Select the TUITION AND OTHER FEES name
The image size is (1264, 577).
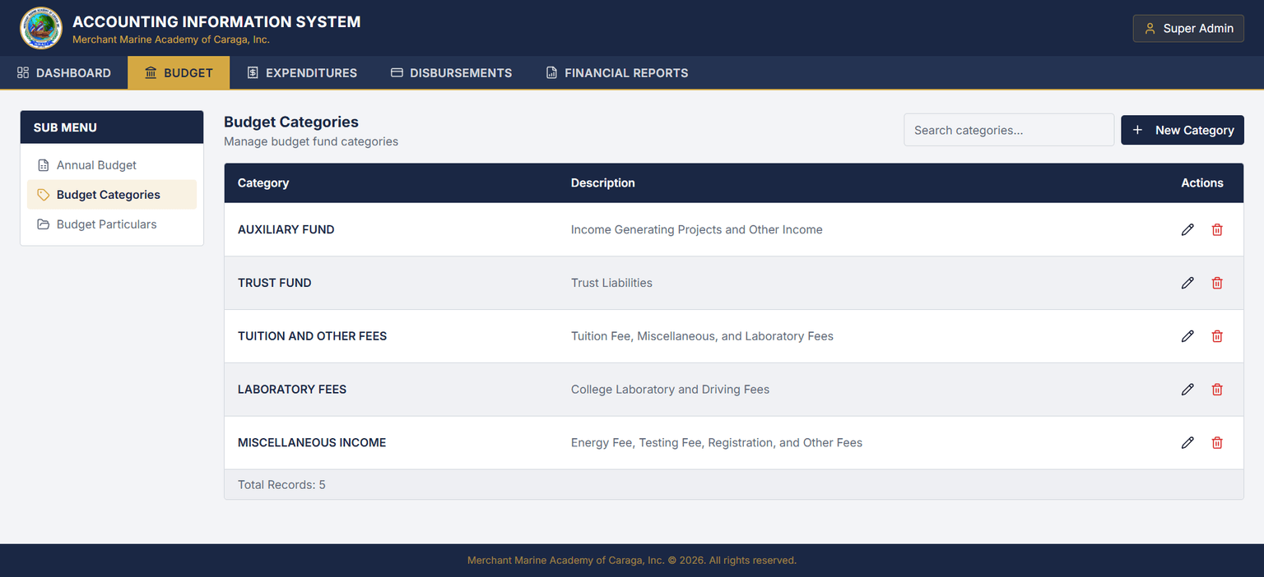click(313, 336)
